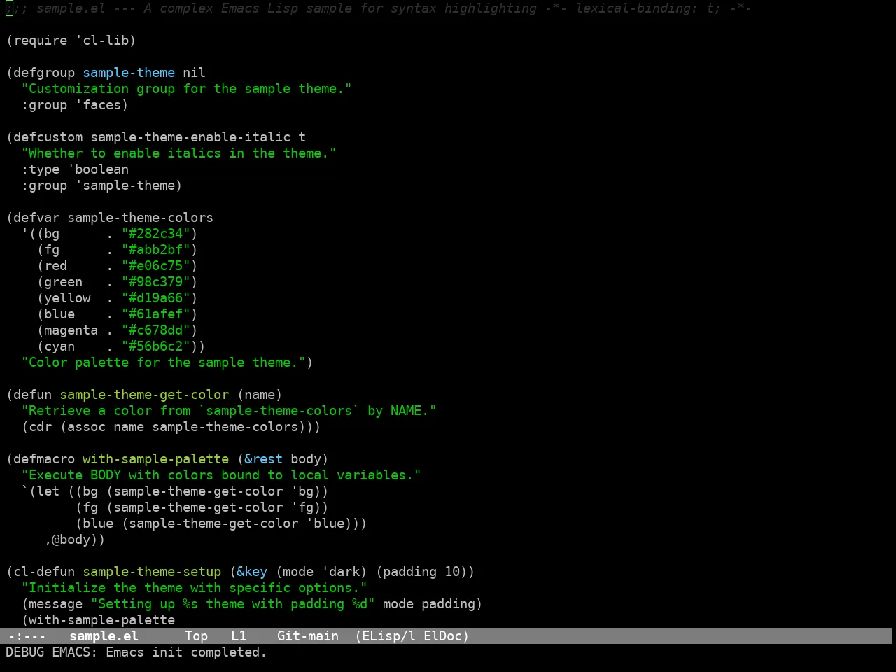The height and width of the screenshot is (672, 896).
Task: Click the docstring starting "Retrieve a color from"
Action: point(229,411)
